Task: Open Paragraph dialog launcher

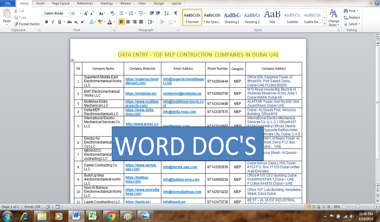Action: pyautogui.click(x=178, y=30)
